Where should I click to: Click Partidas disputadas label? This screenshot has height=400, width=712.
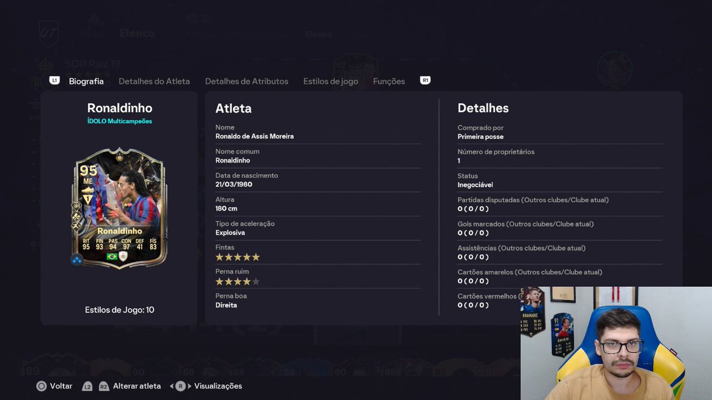533,200
